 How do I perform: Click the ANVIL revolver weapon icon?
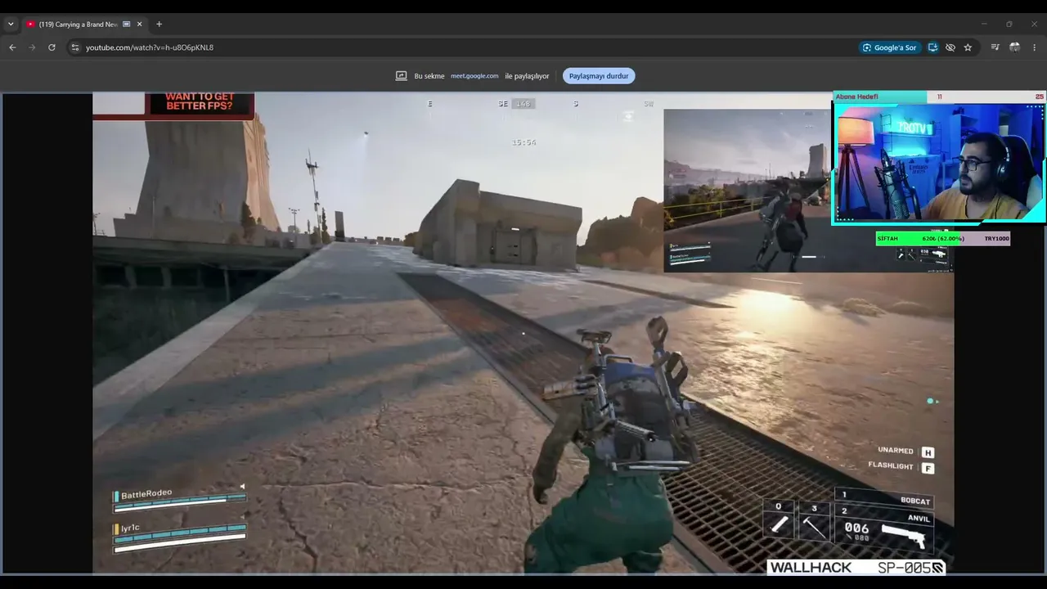tap(904, 535)
